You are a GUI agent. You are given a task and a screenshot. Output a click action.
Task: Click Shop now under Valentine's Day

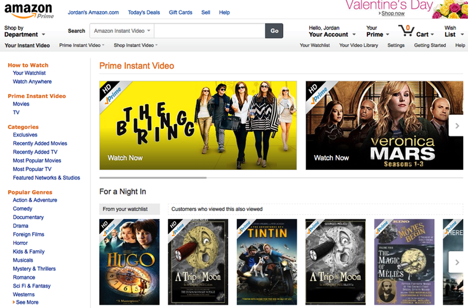(x=393, y=13)
